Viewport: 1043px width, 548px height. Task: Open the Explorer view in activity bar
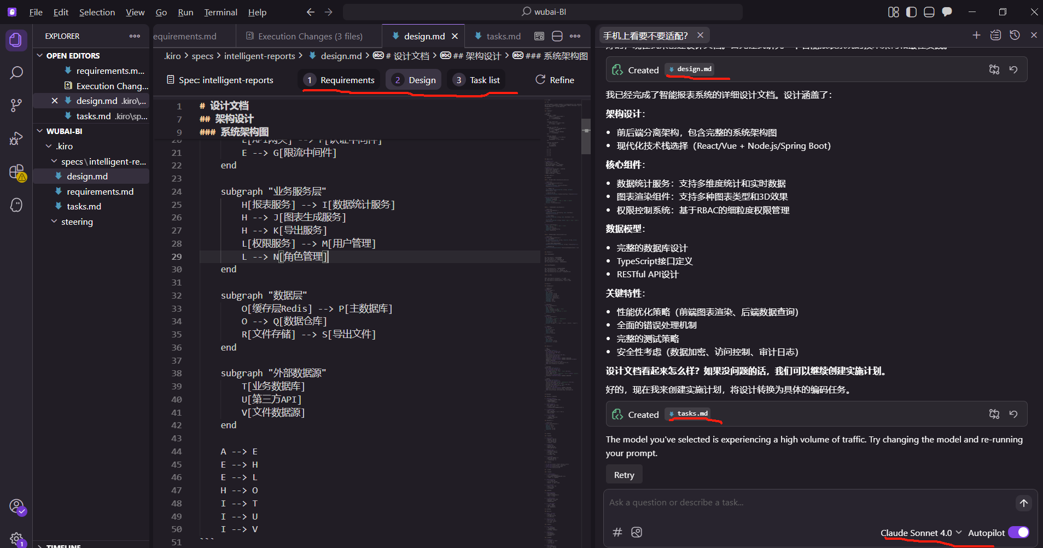16,40
